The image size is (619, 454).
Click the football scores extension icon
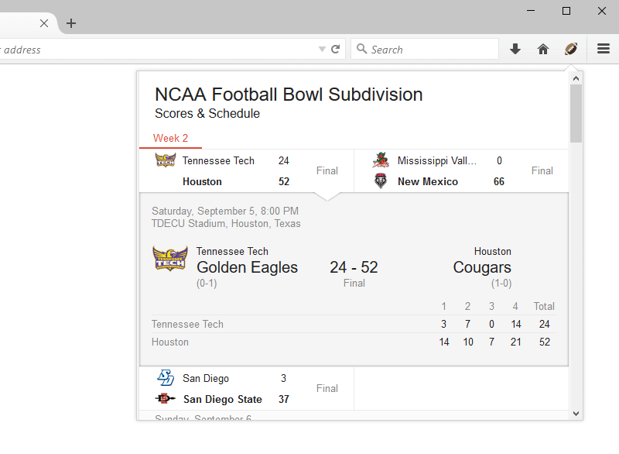point(571,49)
